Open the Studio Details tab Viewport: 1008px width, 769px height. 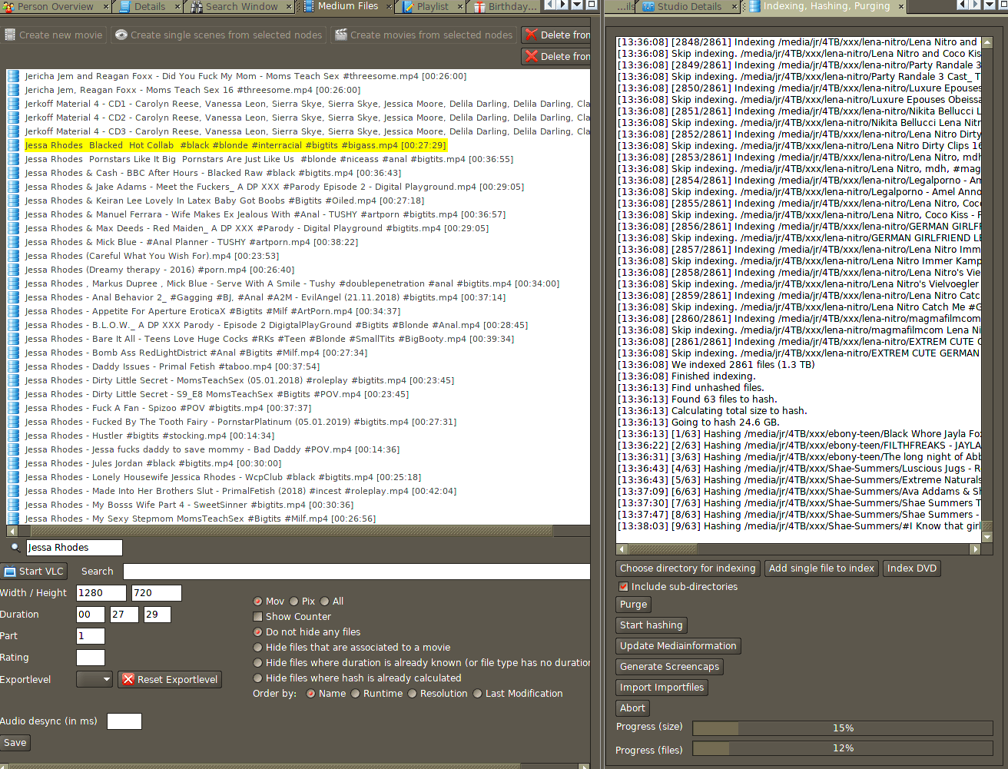[x=688, y=6]
